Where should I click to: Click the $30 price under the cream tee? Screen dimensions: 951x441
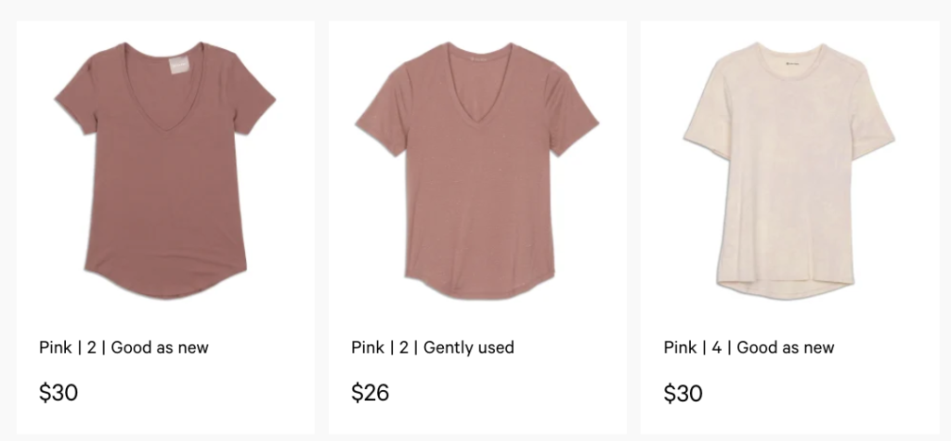tap(683, 393)
